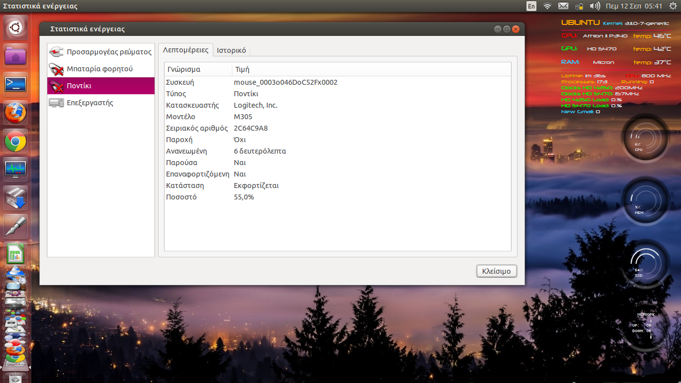Select Μπαταρία φορητού in the device list
Screen dimensions: 681x383
tap(100, 69)
